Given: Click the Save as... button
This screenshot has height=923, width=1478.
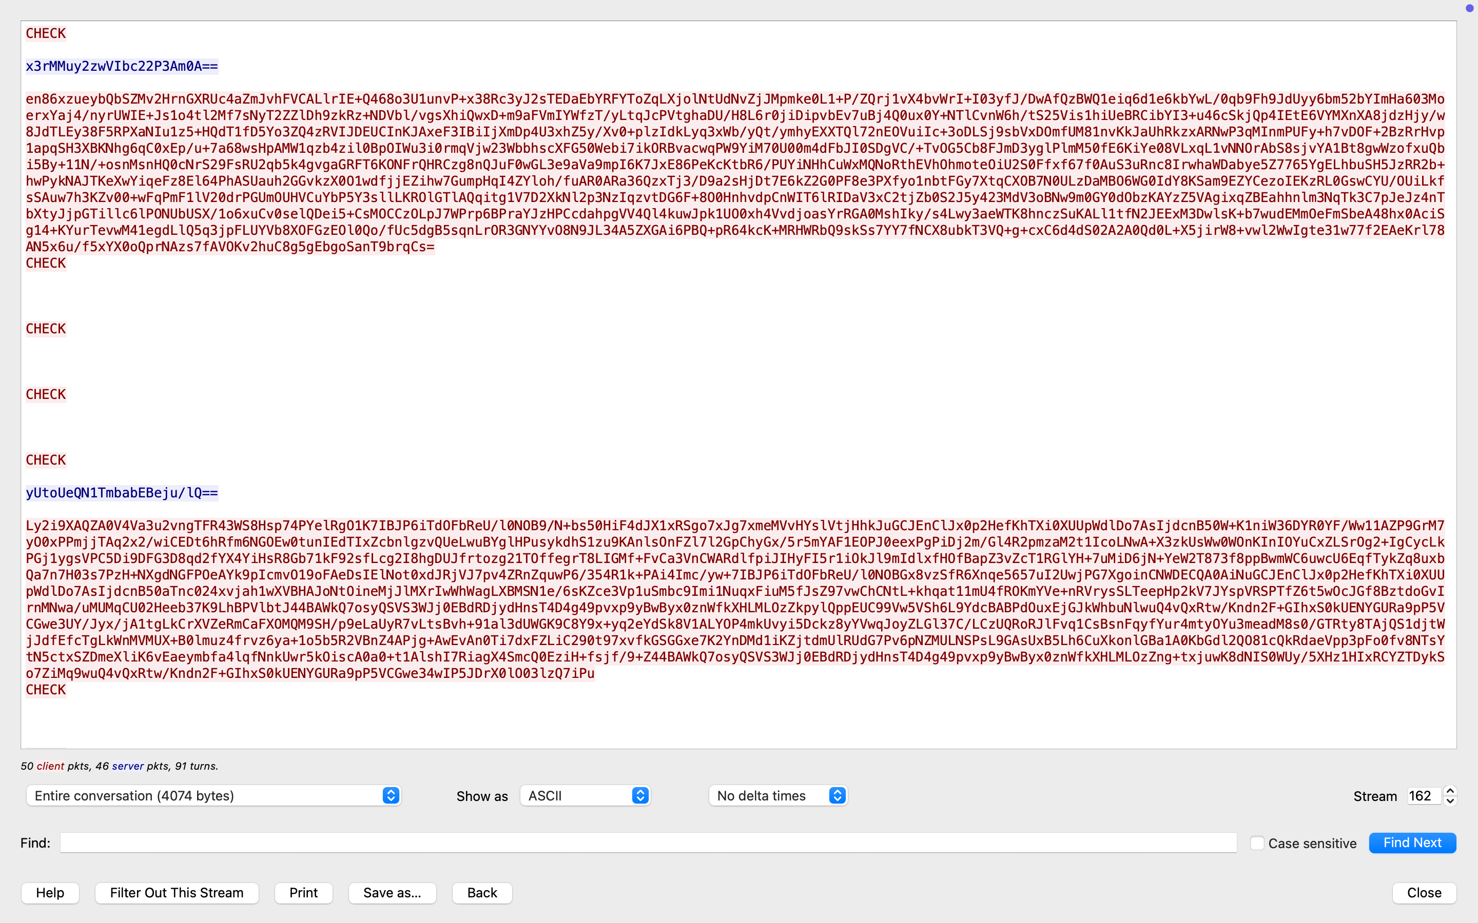Looking at the screenshot, I should pos(392,892).
